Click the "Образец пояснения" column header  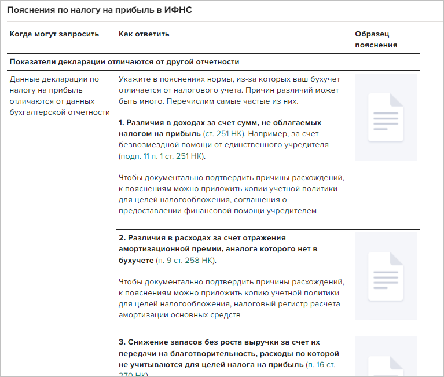point(376,39)
